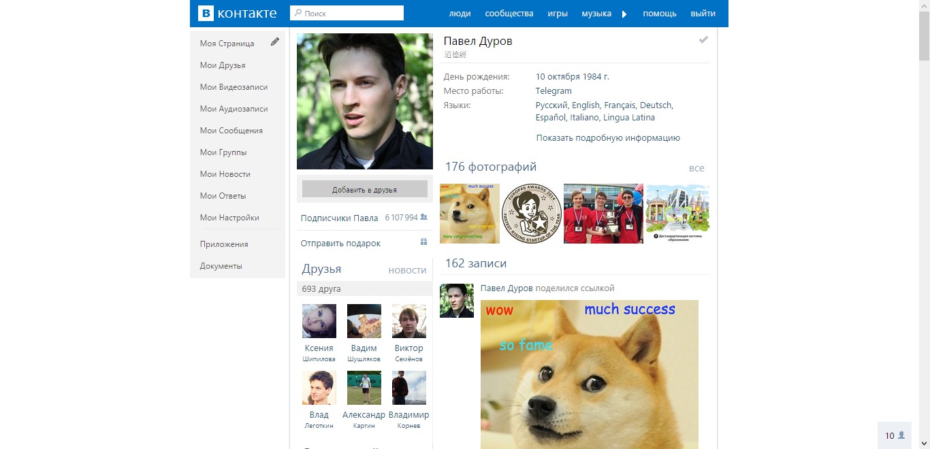930x449 pixels.
Task: Open музыка in top navigation
Action: 596,13
